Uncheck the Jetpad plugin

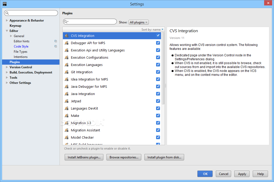point(158,101)
